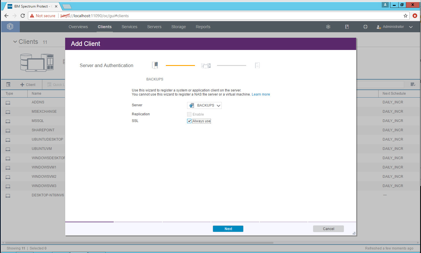Click the horizontal scrollbar at bottom
421x253 pixels.
click(139, 243)
